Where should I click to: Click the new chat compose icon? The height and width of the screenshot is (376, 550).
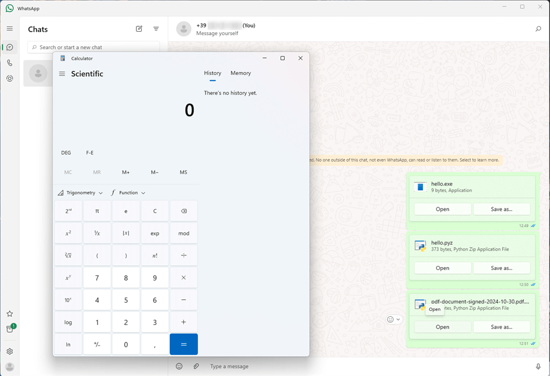pos(139,29)
